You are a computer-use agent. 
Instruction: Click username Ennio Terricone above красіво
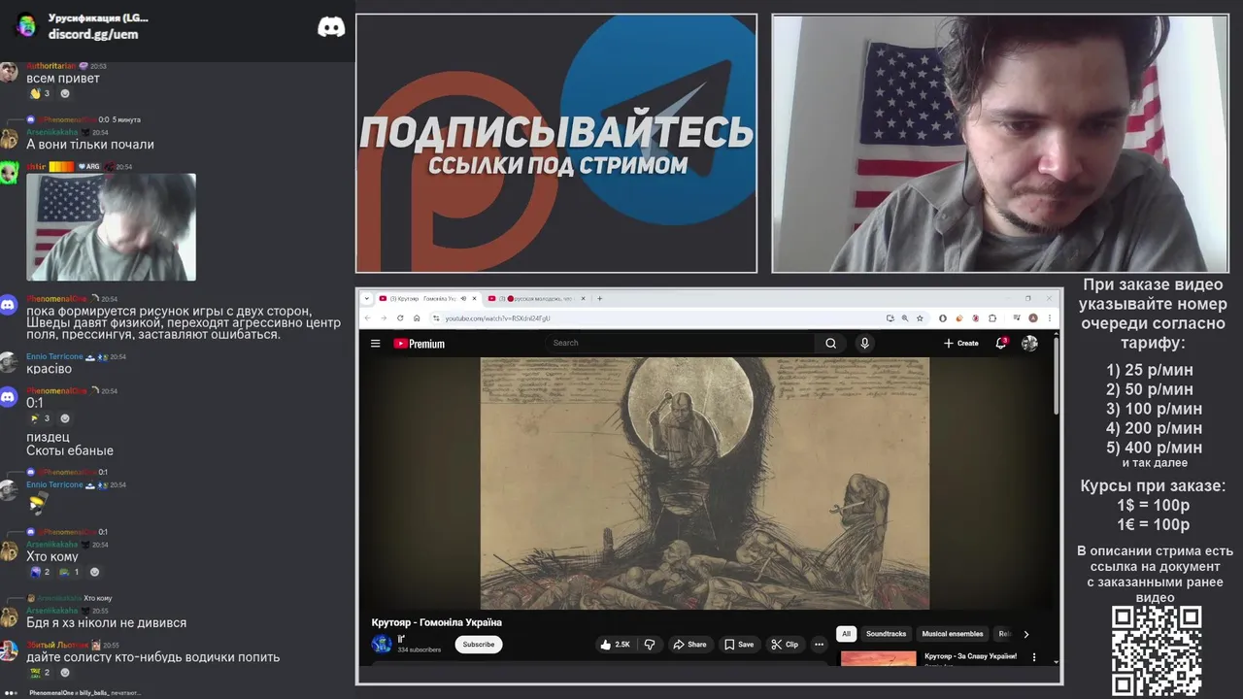[x=54, y=356]
